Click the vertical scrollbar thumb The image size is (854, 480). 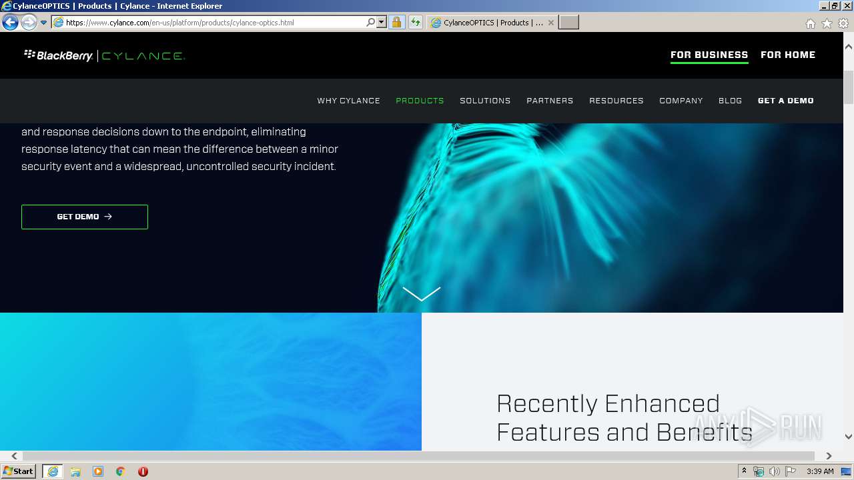tap(849, 87)
